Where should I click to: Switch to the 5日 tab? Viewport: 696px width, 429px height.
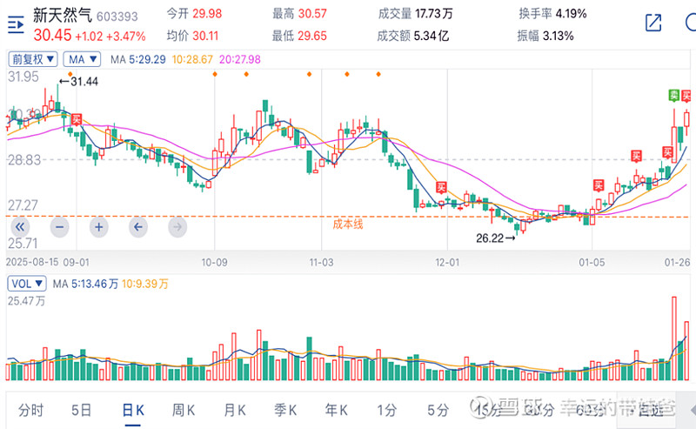tap(81, 410)
